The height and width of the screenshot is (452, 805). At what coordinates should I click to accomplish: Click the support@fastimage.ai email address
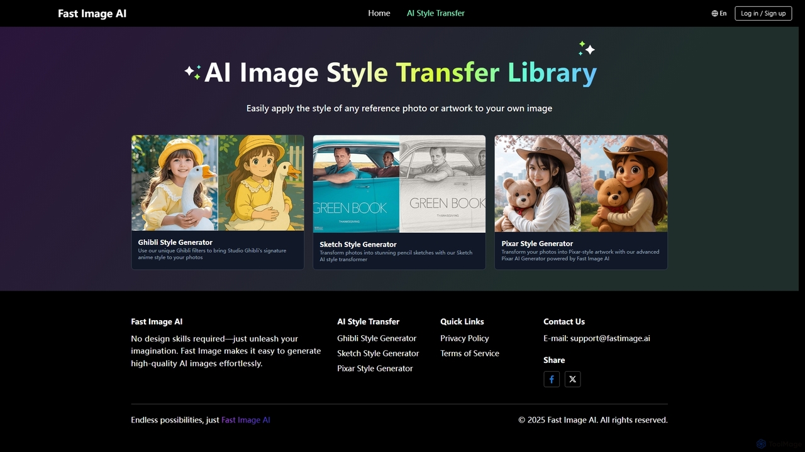(610, 338)
